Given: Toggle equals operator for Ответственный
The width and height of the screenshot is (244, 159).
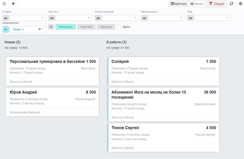Looking at the screenshot, I should pyautogui.click(x=98, y=18).
